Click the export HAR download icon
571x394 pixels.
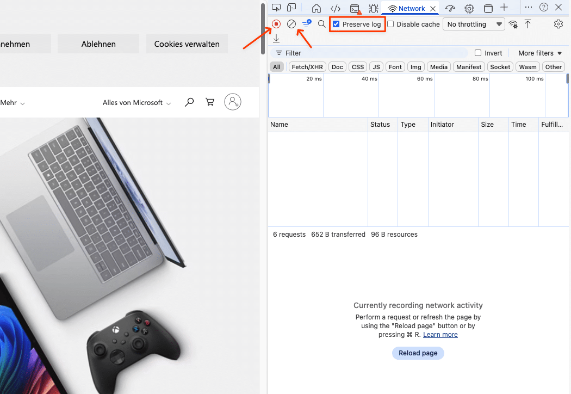point(276,38)
